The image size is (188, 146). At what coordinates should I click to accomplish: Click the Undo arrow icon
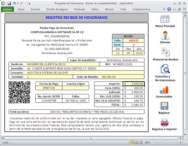(14, 4)
